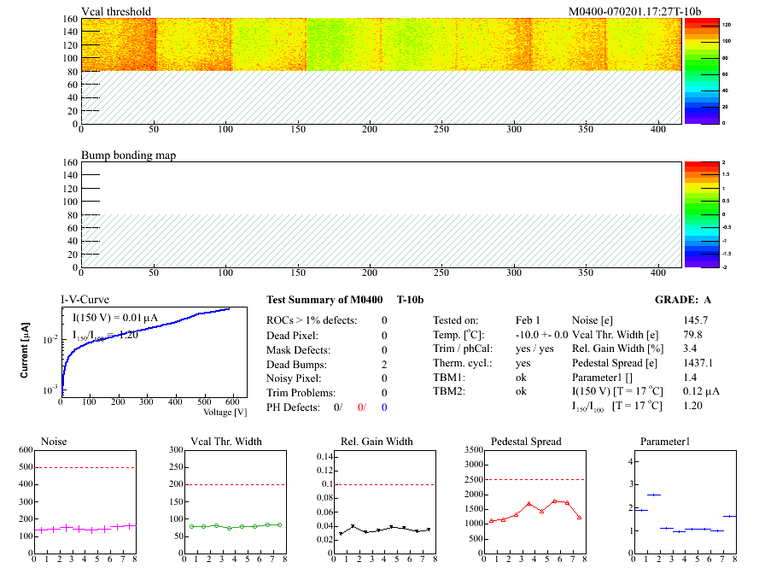Click the black Rel. Gain Width data curve

pos(385,530)
